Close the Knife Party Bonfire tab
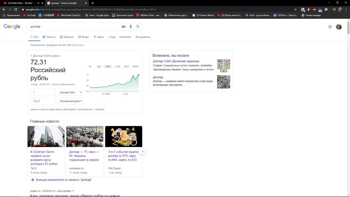The image size is (350, 197). [42, 3]
